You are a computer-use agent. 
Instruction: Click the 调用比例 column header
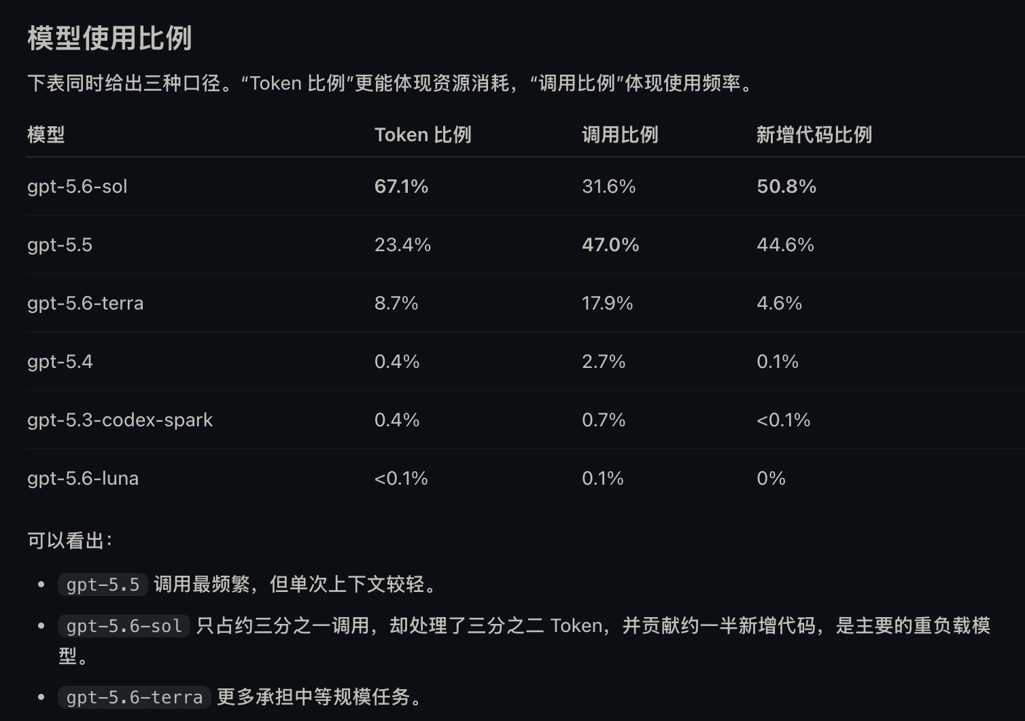tap(620, 134)
